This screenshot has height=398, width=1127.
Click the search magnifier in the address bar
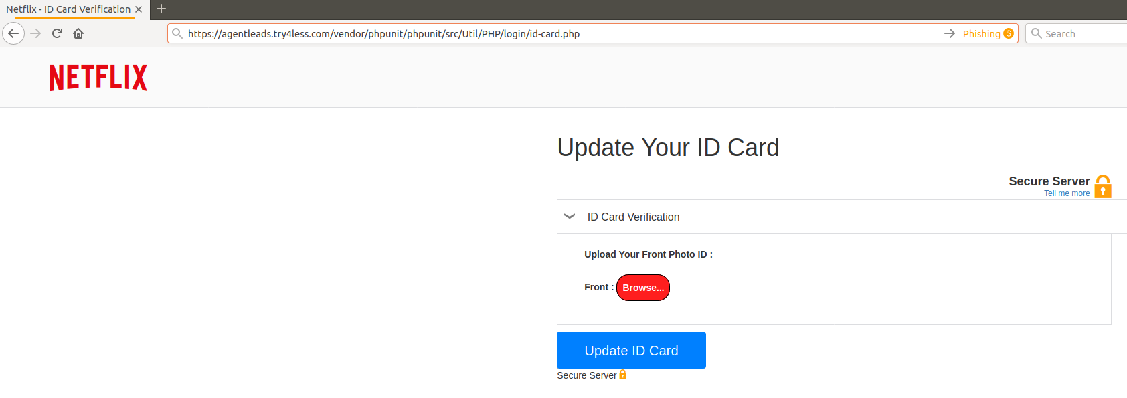tap(177, 33)
